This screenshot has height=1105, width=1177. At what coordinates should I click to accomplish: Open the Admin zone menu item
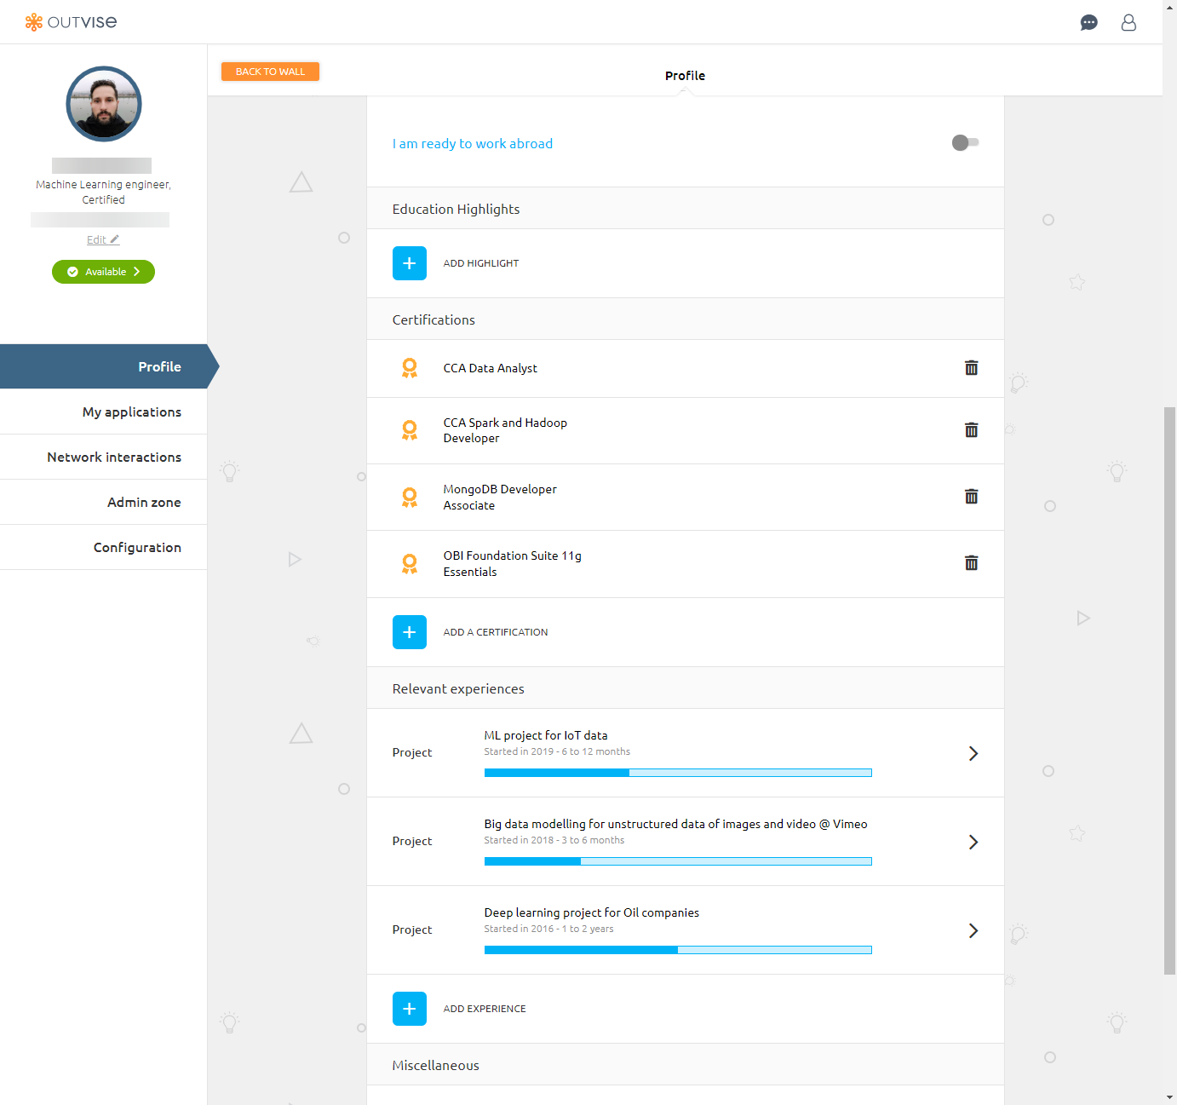(144, 503)
